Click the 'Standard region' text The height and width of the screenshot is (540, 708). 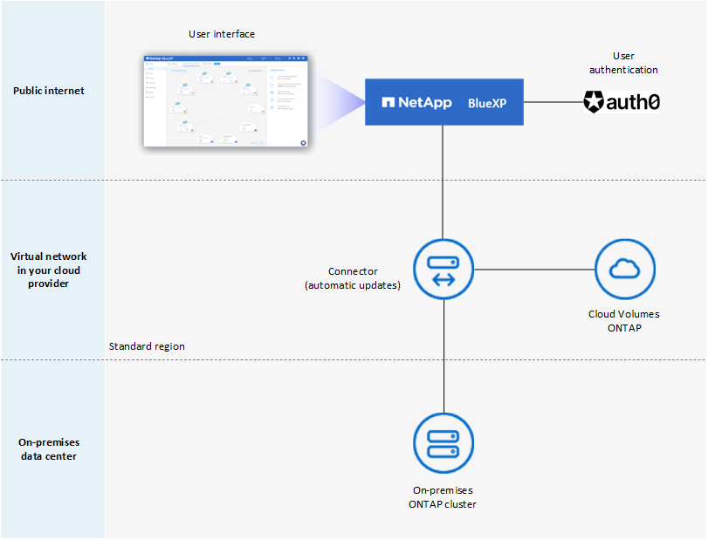pos(147,346)
